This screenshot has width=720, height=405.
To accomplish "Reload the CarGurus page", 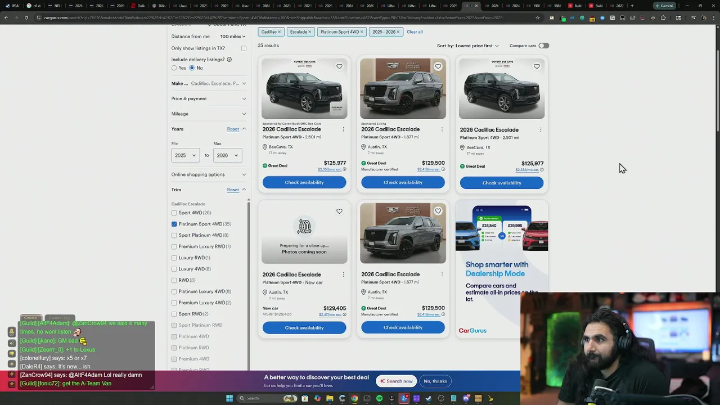I will coord(26,18).
